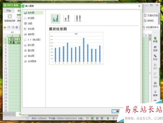Select 面积图 area chart category

(x=29, y=34)
